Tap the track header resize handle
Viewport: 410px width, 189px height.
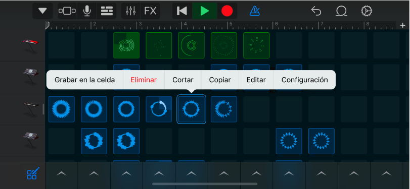(x=43, y=109)
